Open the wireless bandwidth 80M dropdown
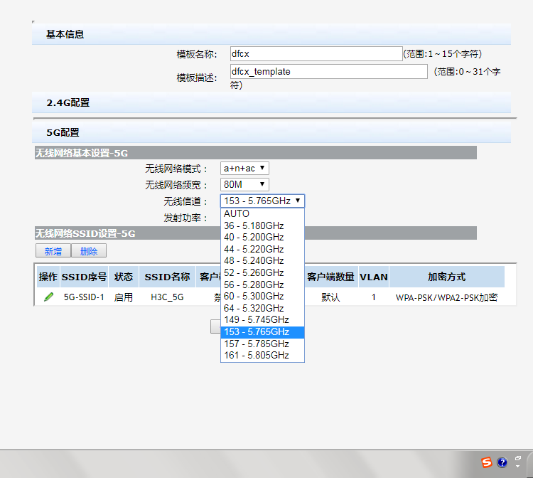The width and height of the screenshot is (533, 478). click(244, 184)
